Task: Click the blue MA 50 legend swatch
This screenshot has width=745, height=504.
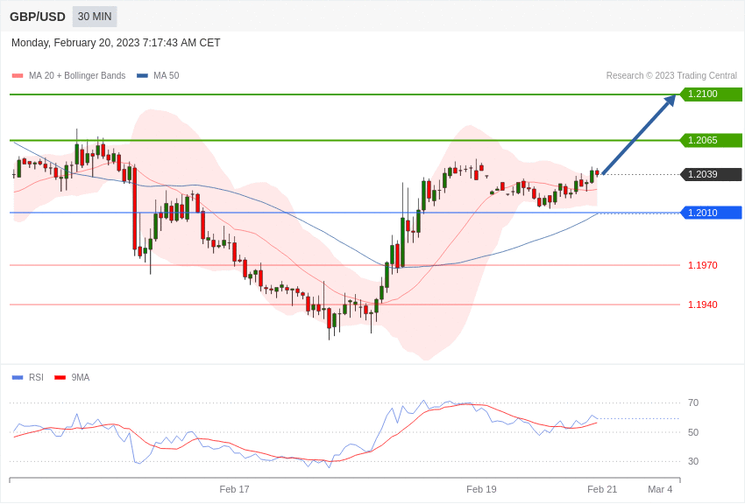Action: (142, 75)
